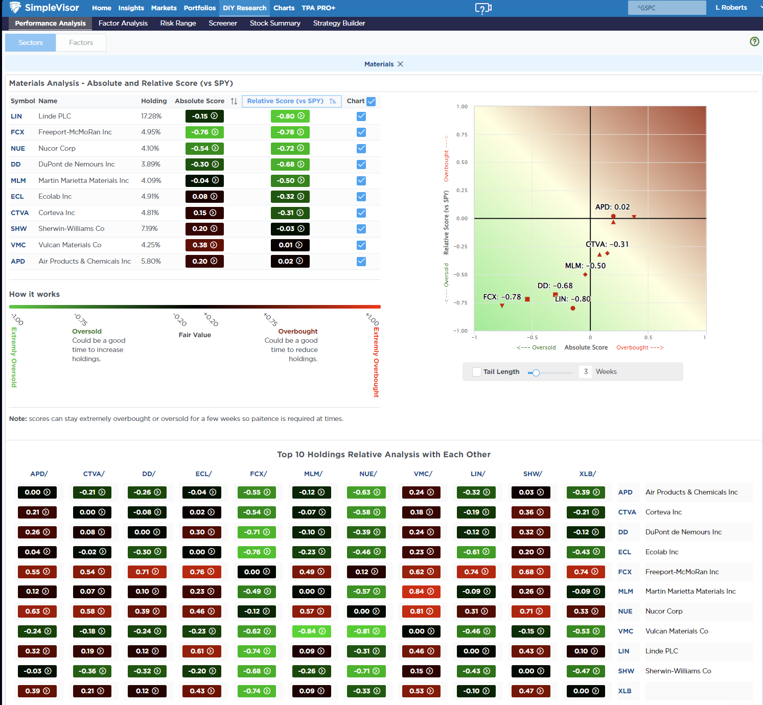Open the L Roberts account dropdown

(x=731, y=8)
